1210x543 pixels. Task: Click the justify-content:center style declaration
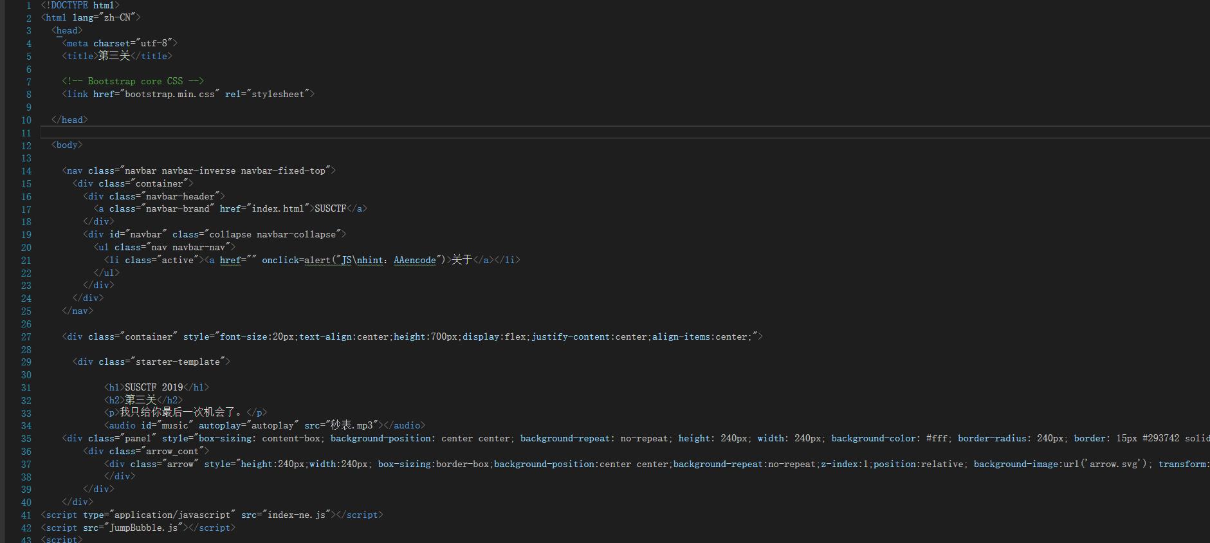[589, 336]
